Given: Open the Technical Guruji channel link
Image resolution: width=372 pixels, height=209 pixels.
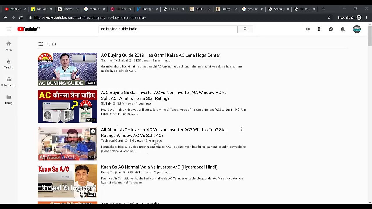Looking at the screenshot, I should tap(112, 141).
